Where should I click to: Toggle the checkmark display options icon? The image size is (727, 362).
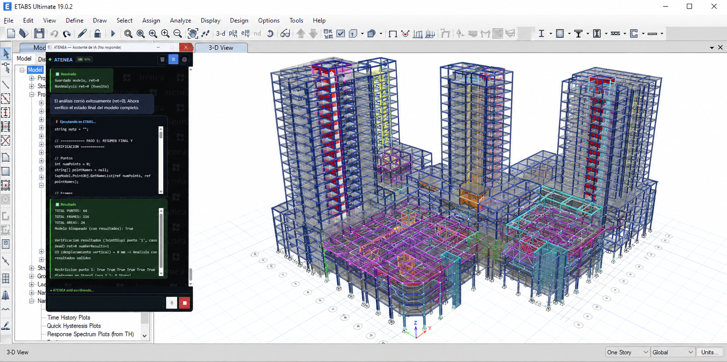340,34
